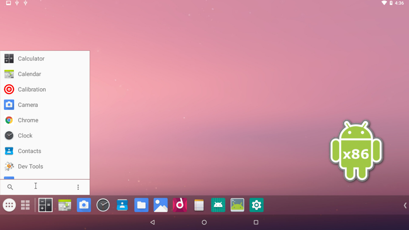Select Calendar in the start menu list

[x=45, y=74]
